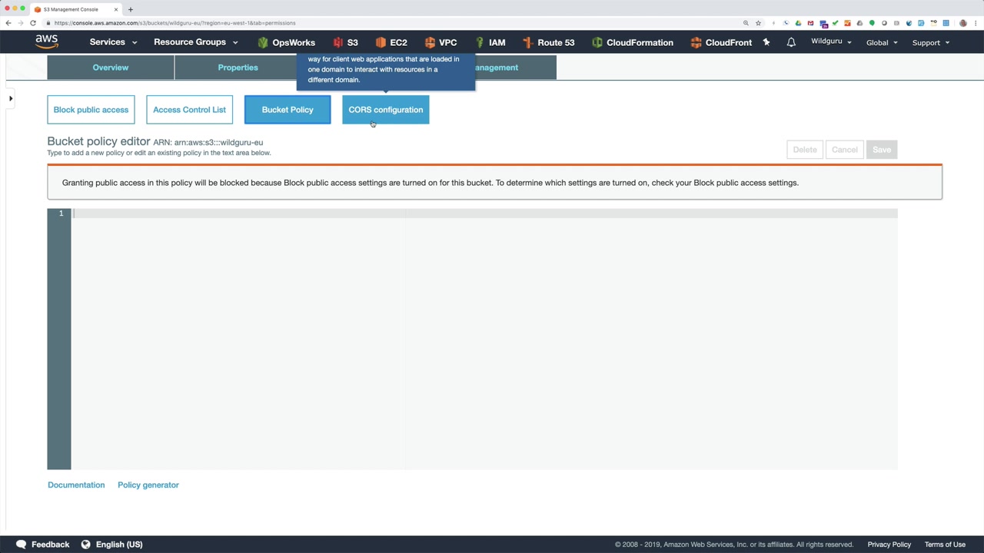Open the Privacy Policy link

(889, 545)
